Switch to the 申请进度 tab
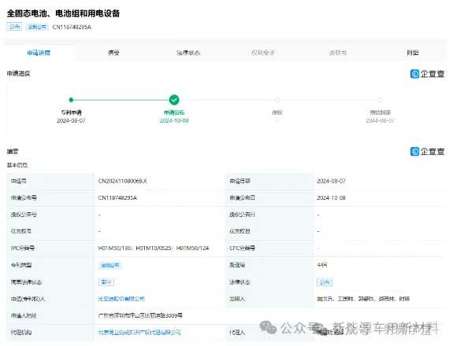The width and height of the screenshot is (453, 346). point(39,53)
